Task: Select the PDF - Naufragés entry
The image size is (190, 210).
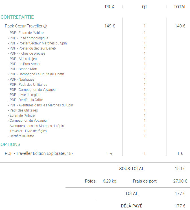Action: [22, 79]
